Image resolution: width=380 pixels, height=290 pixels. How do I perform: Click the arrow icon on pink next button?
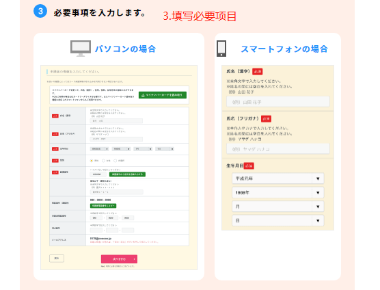tap(134, 259)
